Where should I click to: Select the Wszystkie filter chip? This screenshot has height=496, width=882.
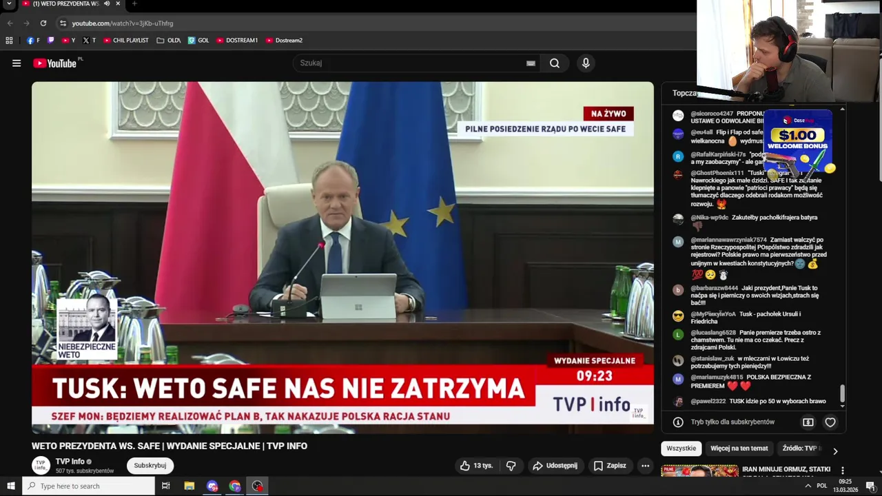[x=681, y=448]
